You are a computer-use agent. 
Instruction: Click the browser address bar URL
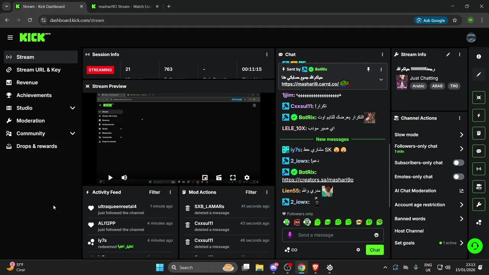pos(77,20)
